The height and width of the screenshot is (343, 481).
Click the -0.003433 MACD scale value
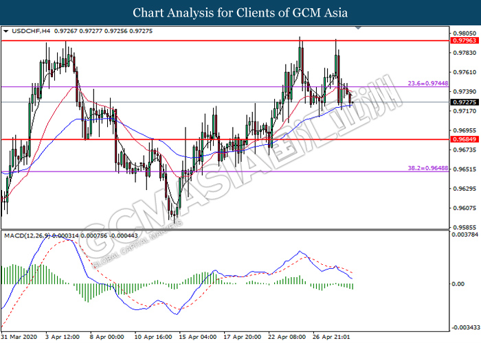465,327
